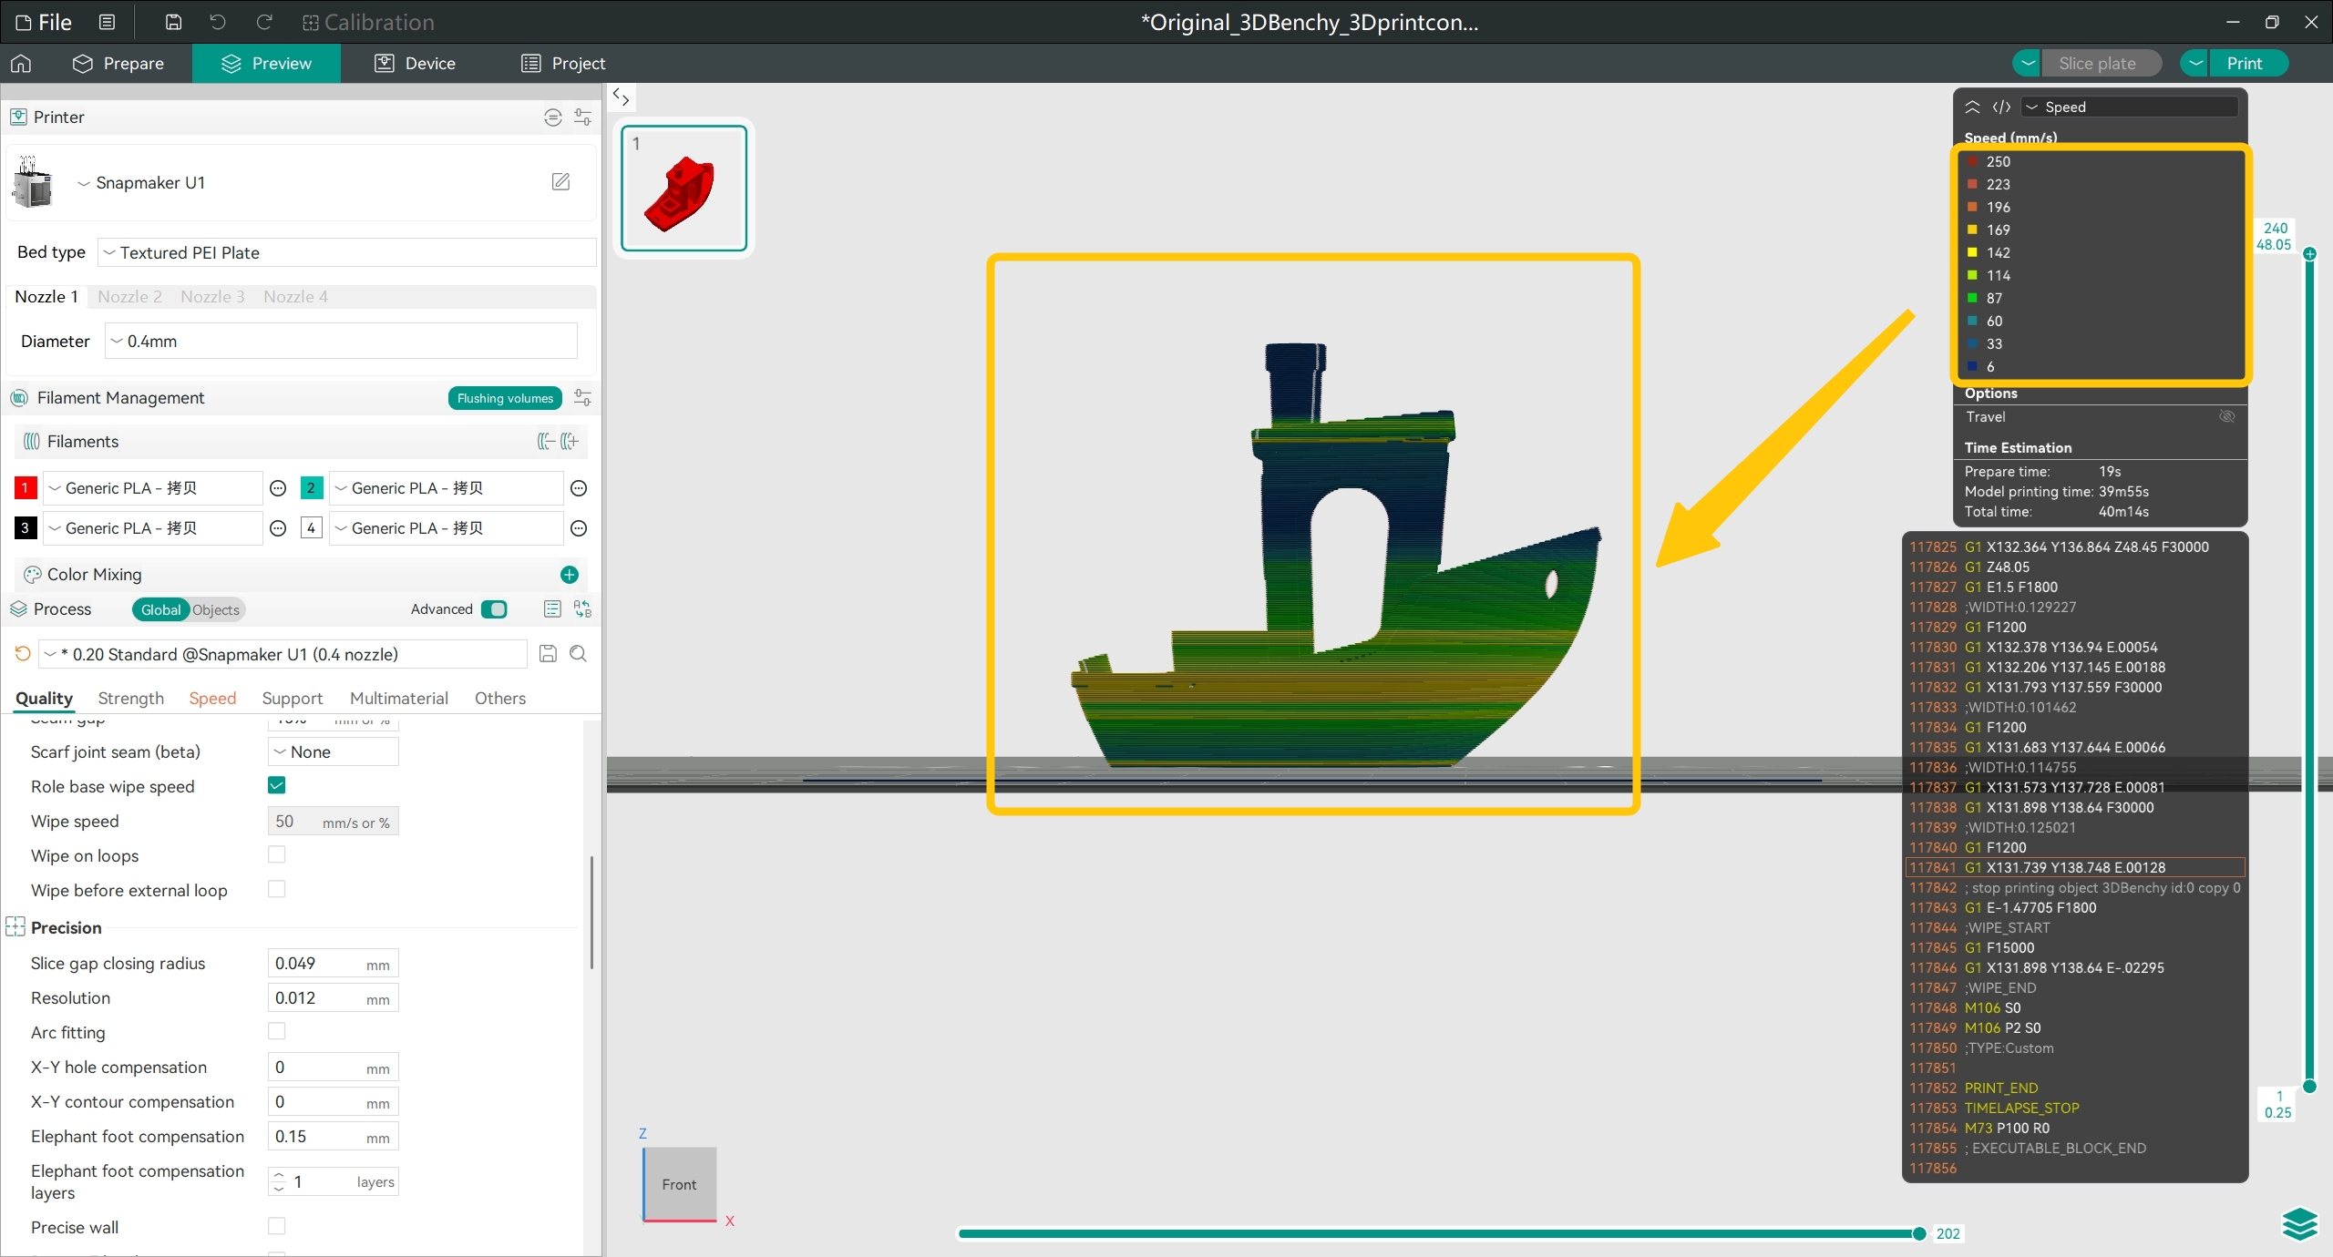Open the process settings list icon
The height and width of the screenshot is (1257, 2333).
point(552,609)
